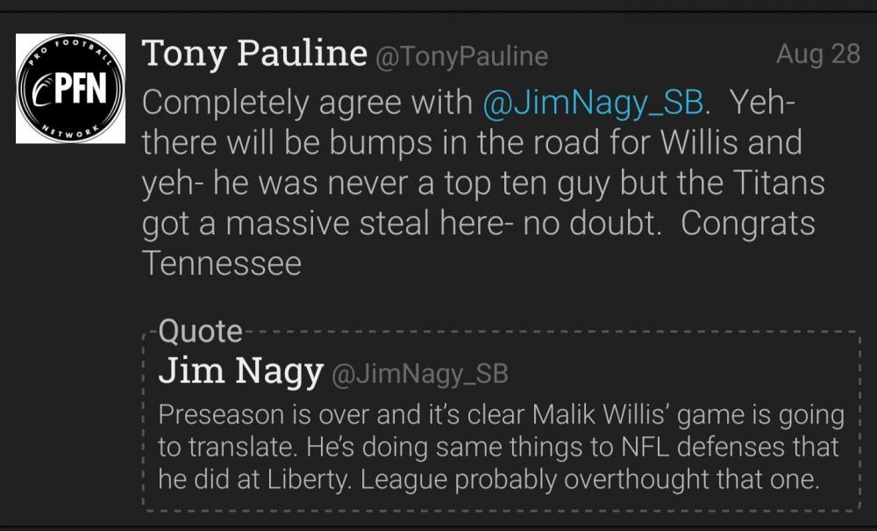The width and height of the screenshot is (877, 531).
Task: Click the word "Congrats" in the tweet
Action: [748, 224]
